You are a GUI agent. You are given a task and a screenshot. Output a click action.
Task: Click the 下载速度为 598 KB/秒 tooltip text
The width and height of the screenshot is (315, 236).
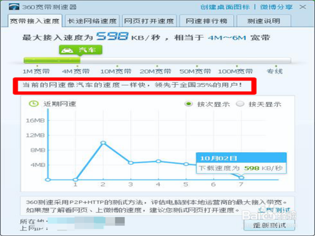point(241,168)
